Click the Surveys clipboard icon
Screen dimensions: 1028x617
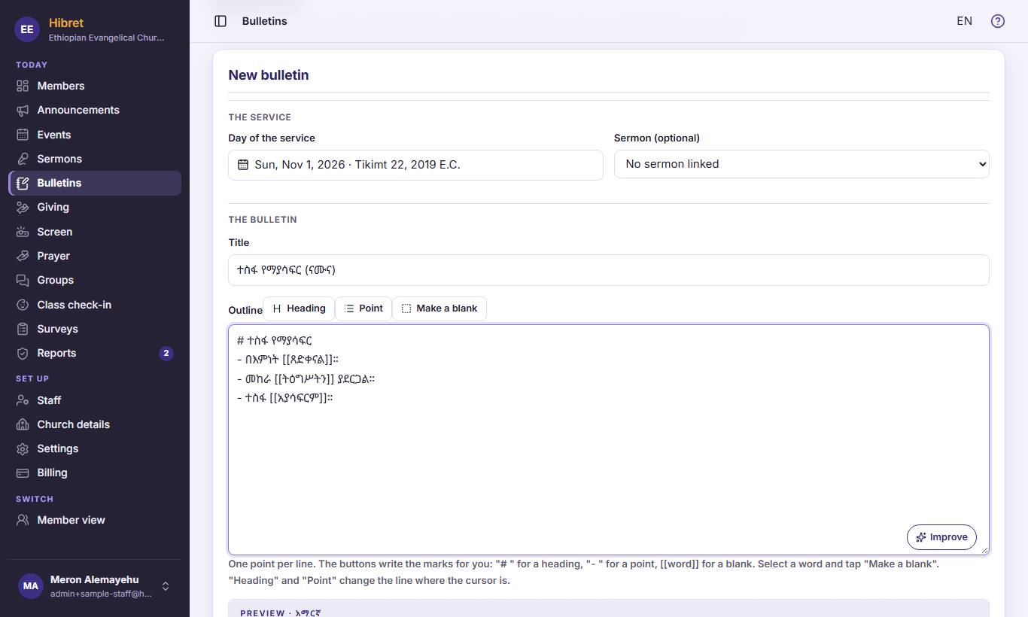point(23,329)
